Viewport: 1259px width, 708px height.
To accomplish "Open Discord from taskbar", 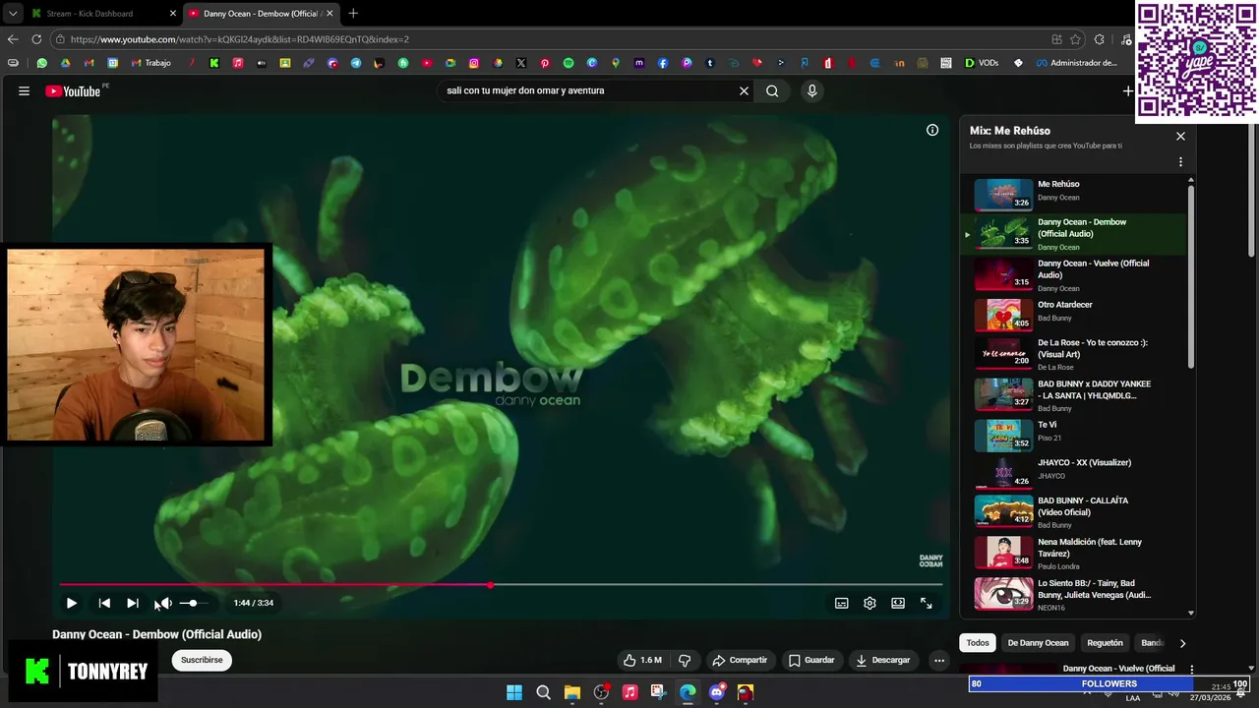I will coord(717,692).
